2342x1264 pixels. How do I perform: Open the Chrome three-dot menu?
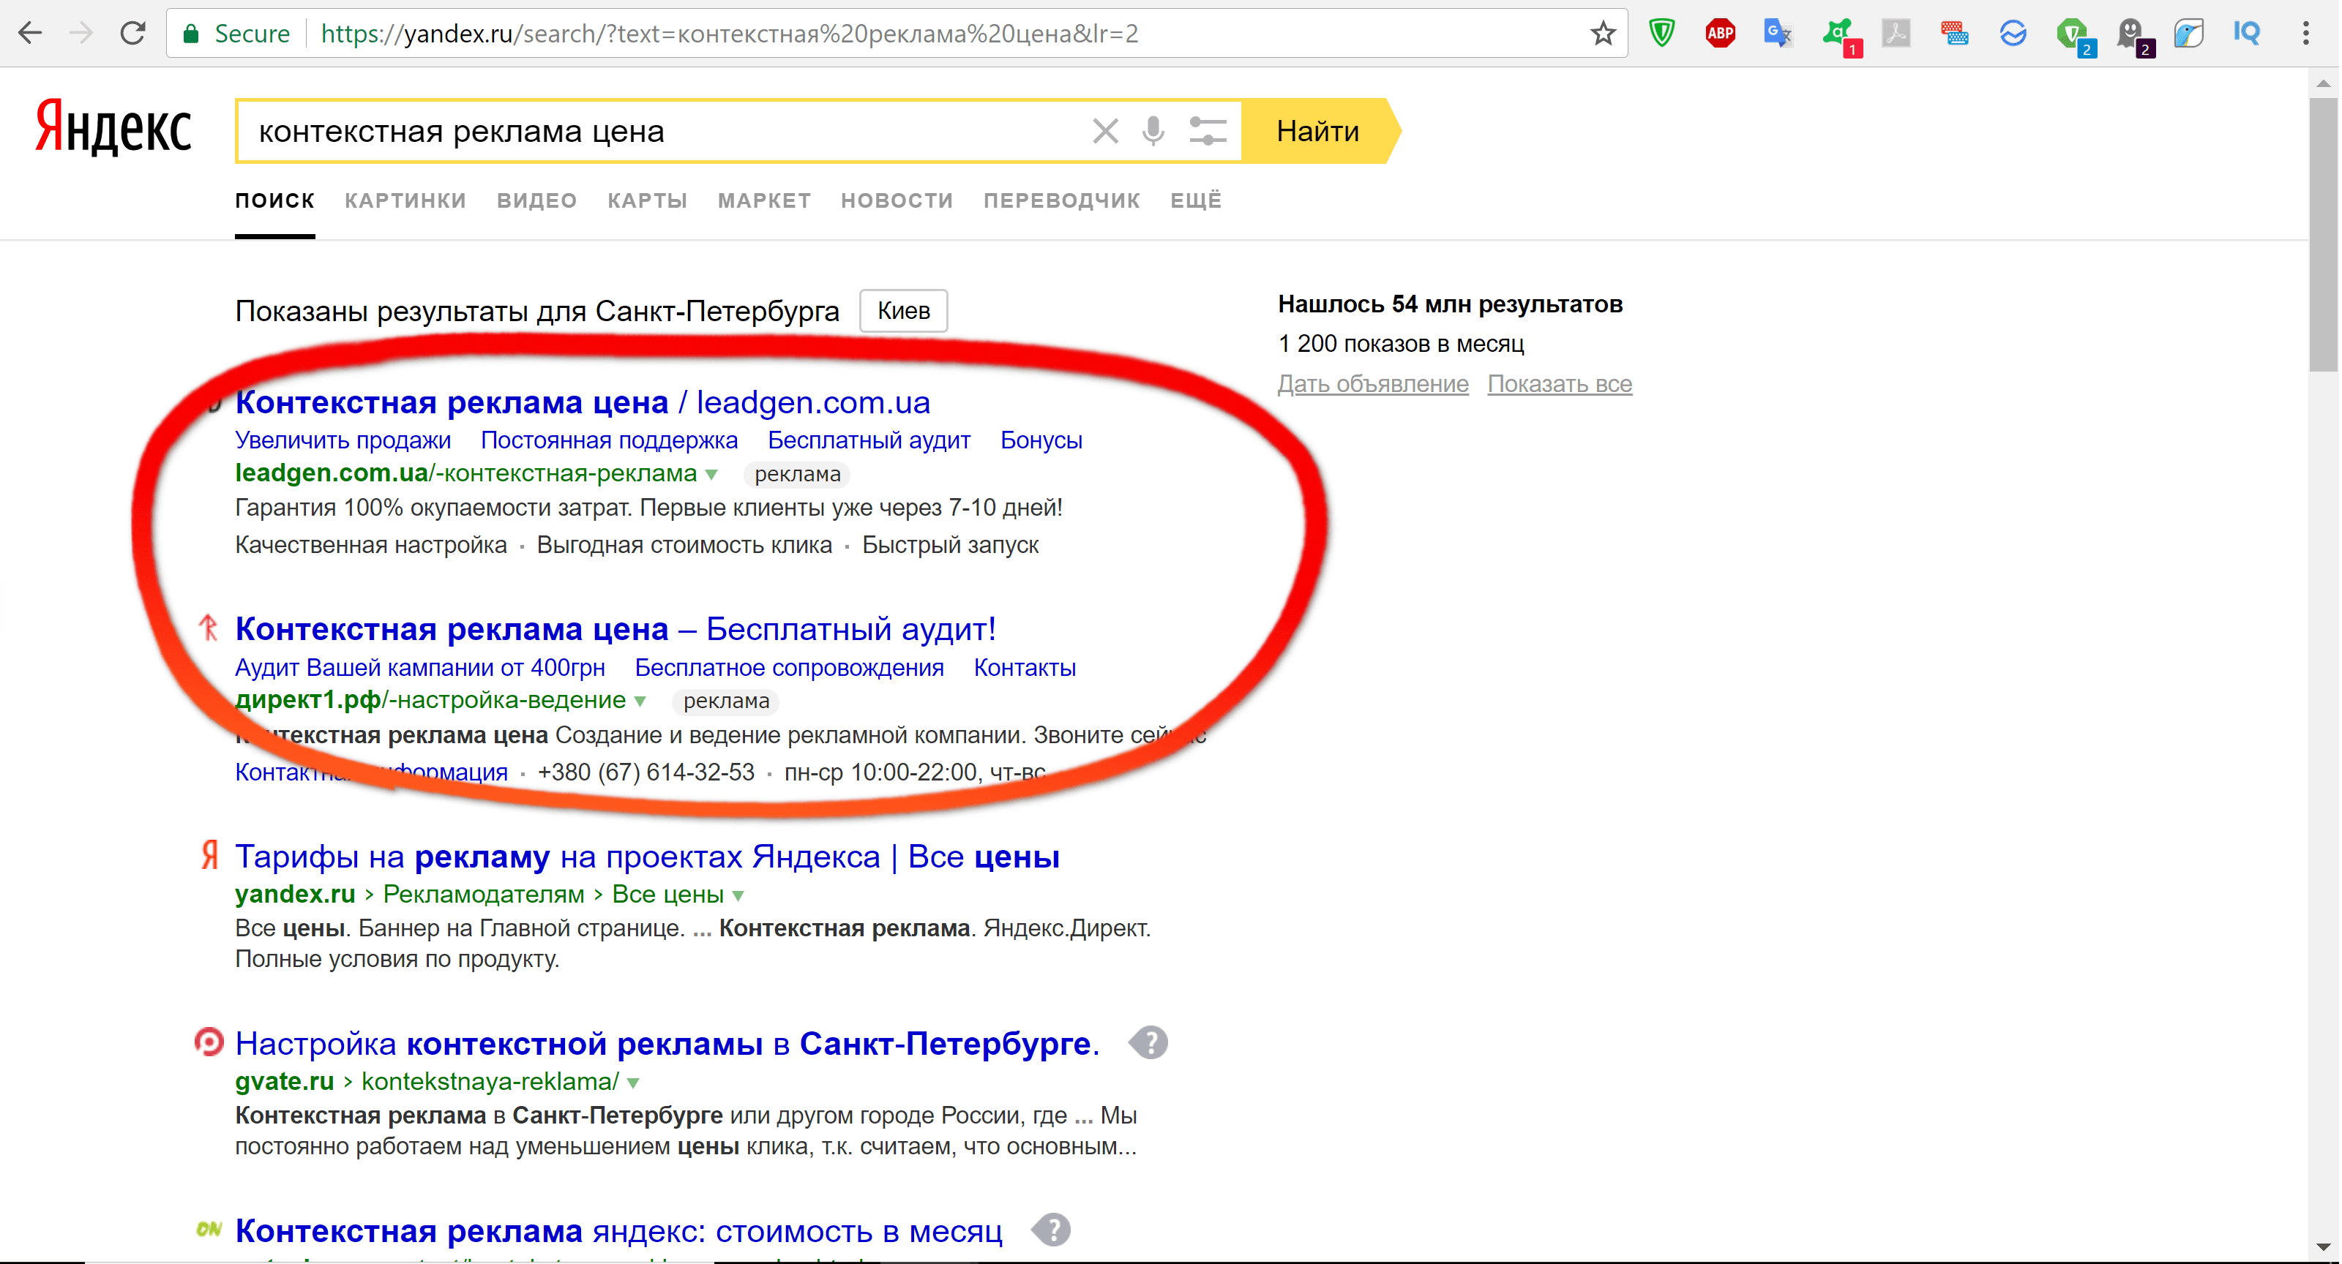(2307, 34)
